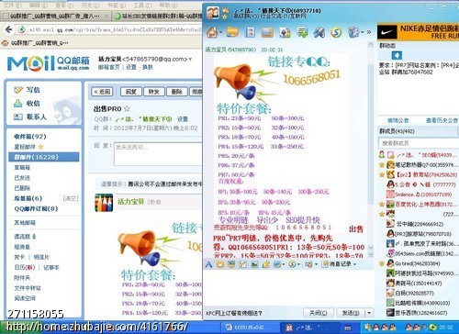This screenshot has width=459, height=334.
Task: Click the S search icon in chat toolbar
Action: 292,264
